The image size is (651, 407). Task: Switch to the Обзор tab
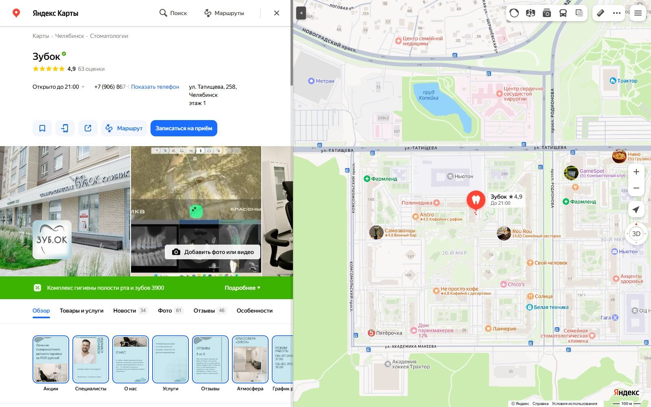[41, 311]
